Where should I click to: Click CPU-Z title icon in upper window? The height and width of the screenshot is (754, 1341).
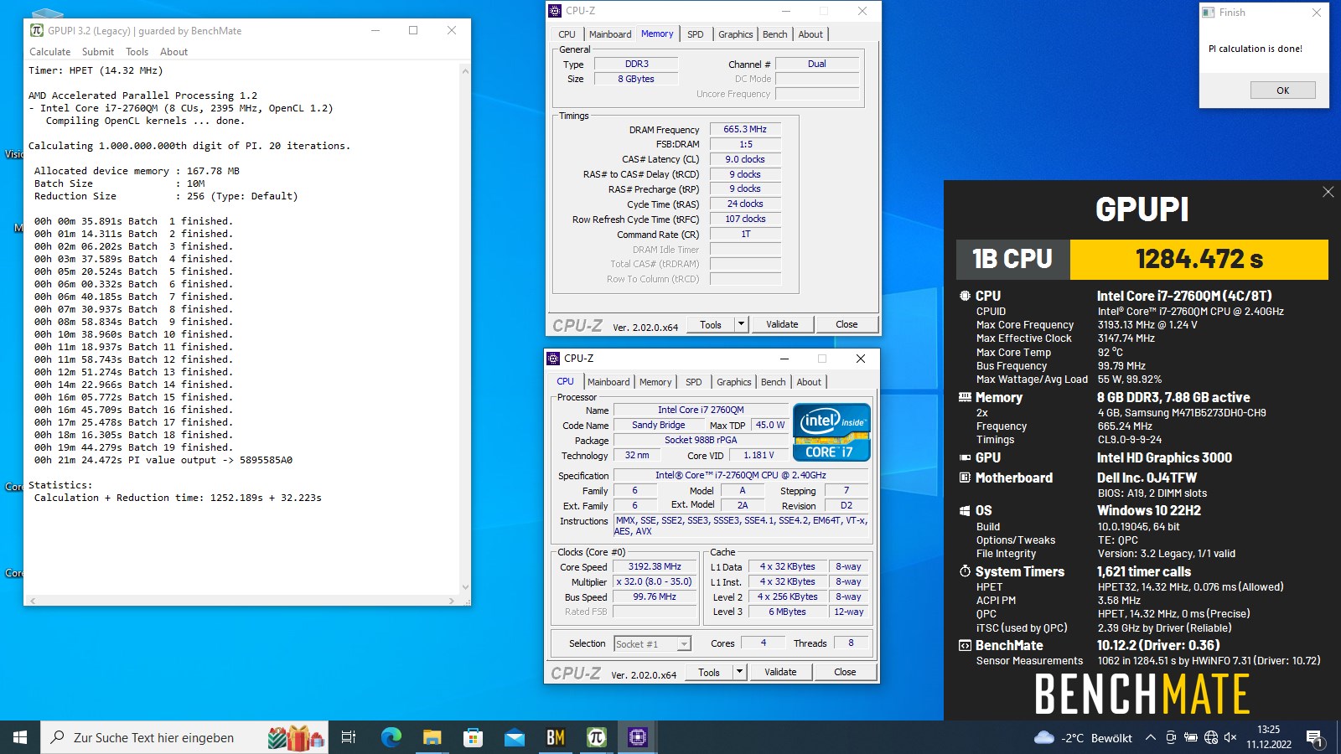click(554, 11)
